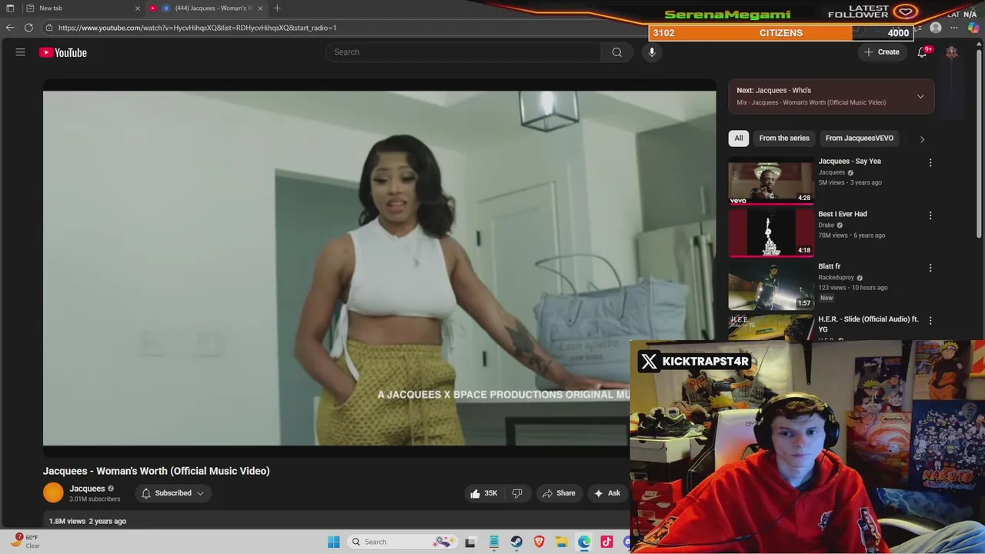Open the YouTube account avatar menu
The height and width of the screenshot is (554, 985).
(x=952, y=52)
